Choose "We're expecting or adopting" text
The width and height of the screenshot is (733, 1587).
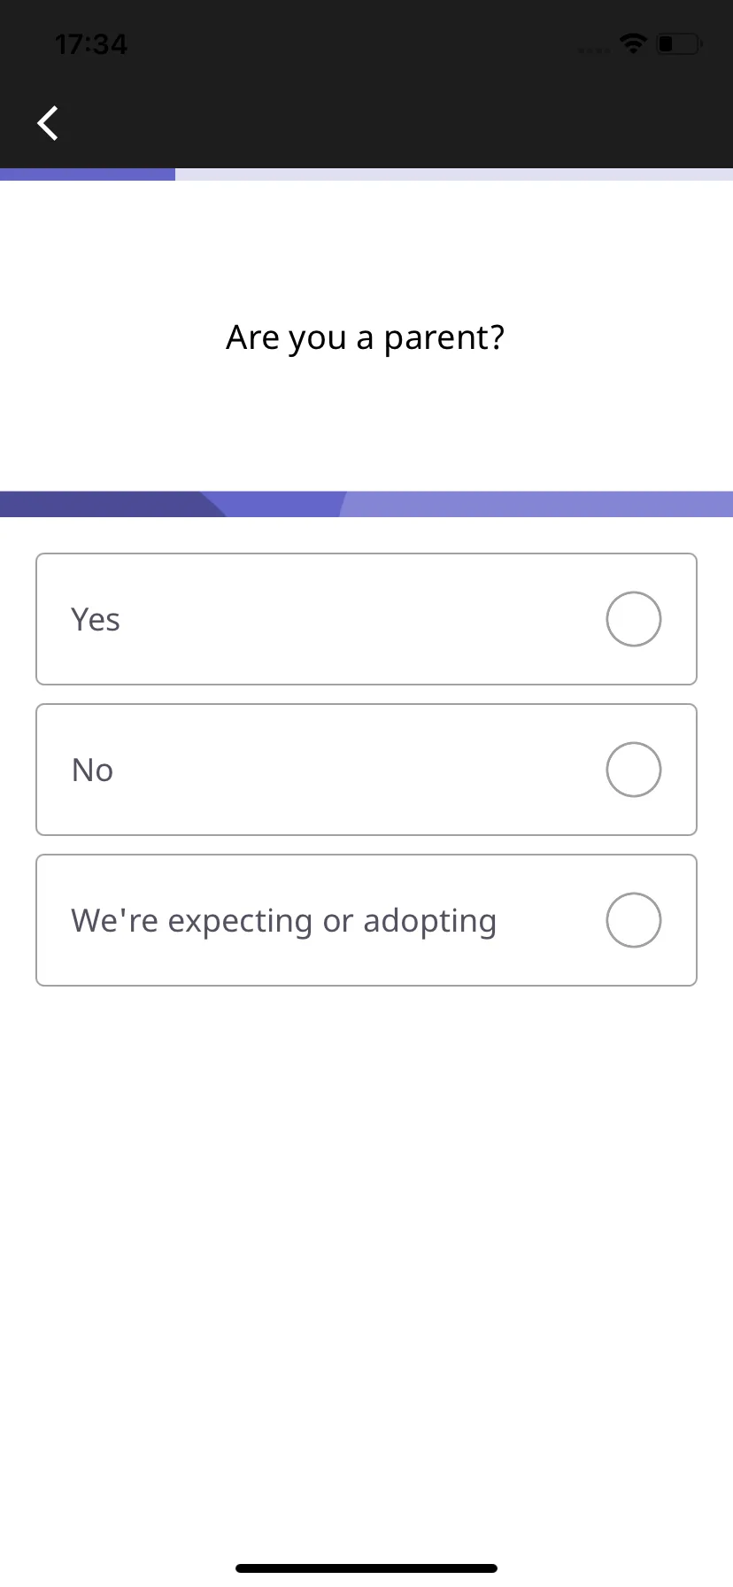click(x=284, y=921)
